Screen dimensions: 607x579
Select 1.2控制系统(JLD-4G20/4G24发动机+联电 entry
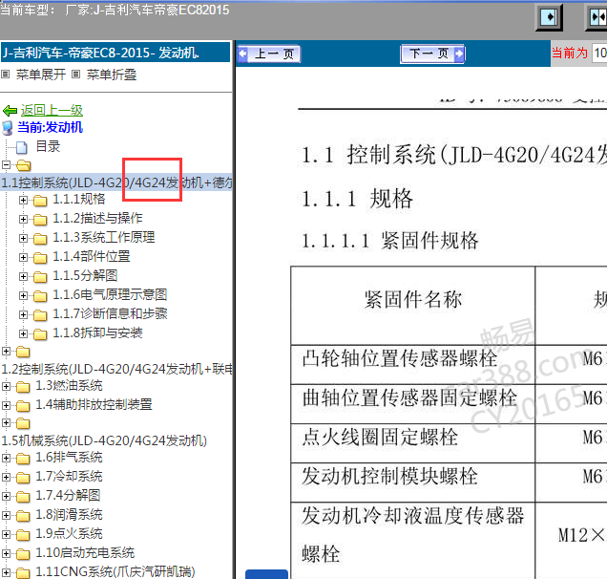[116, 369]
